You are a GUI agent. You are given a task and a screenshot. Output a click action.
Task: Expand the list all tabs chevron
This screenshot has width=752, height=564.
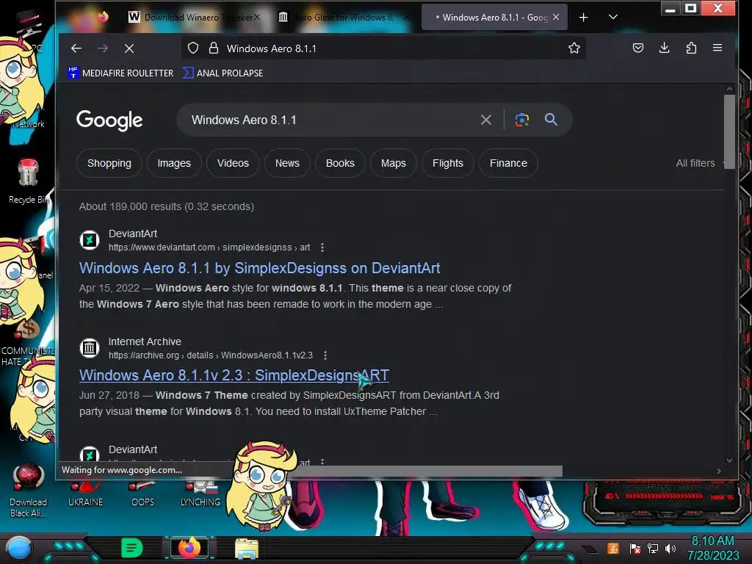pos(613,18)
